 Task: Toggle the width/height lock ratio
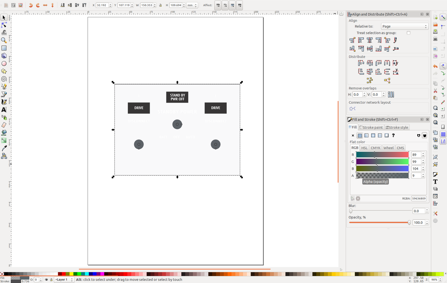tap(160, 5)
